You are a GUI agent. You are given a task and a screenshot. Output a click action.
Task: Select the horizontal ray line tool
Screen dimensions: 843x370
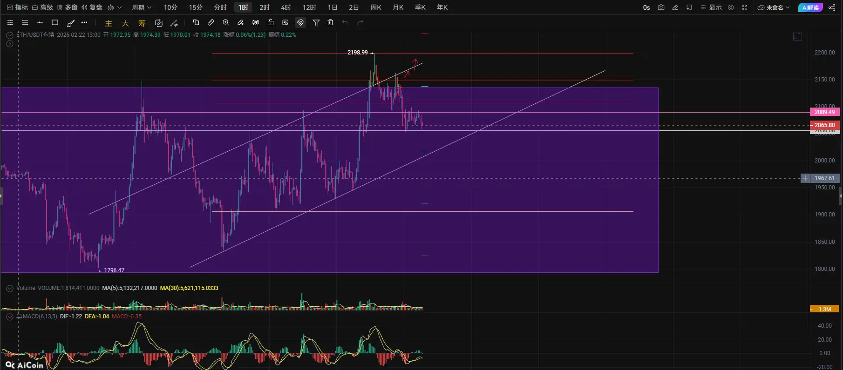[x=40, y=22]
